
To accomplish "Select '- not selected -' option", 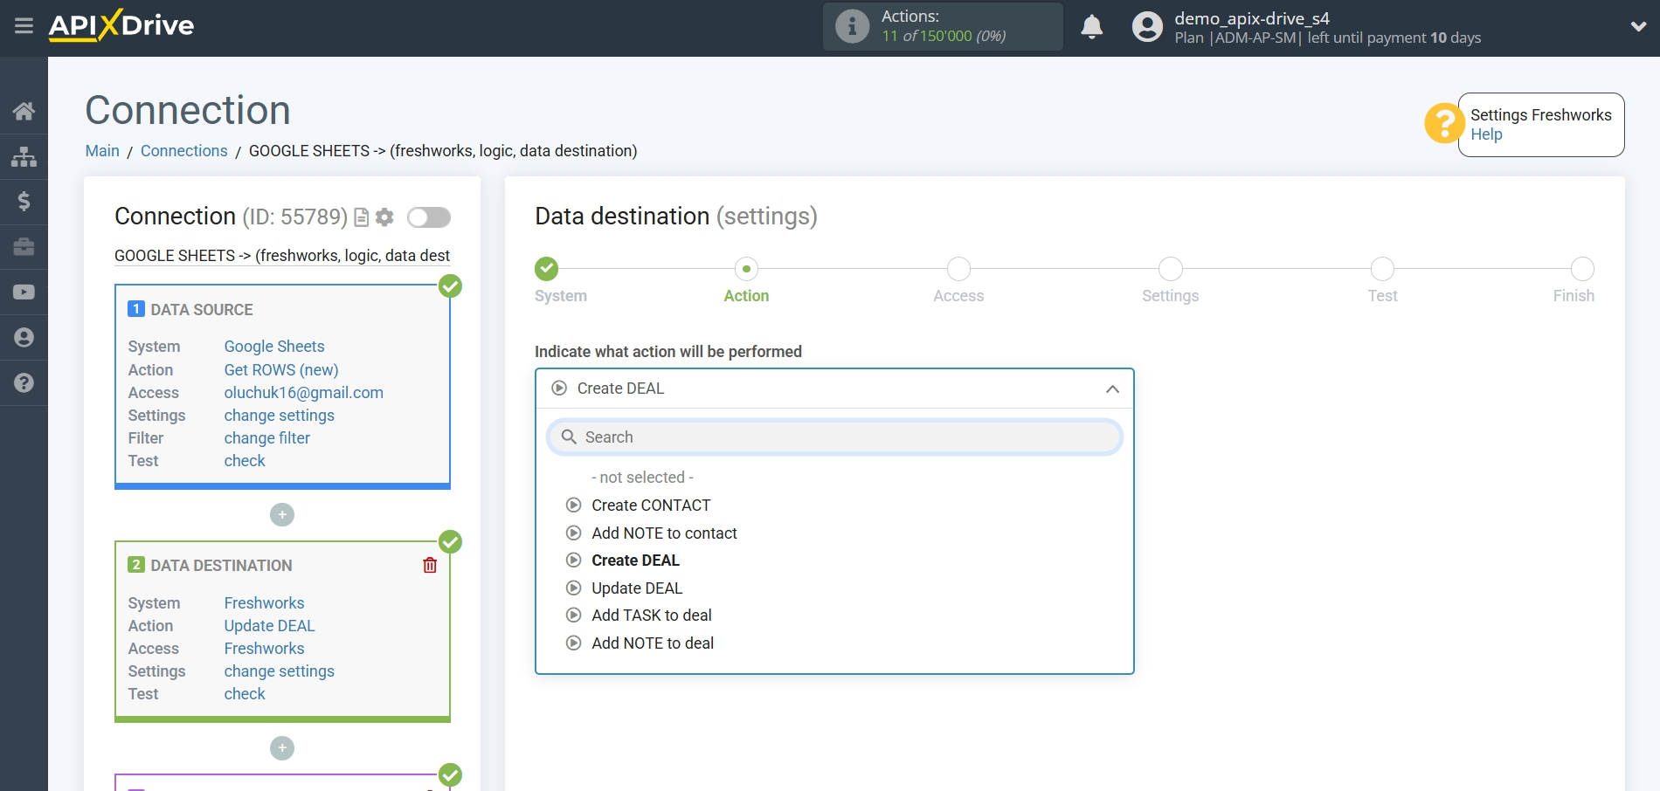I will pyautogui.click(x=642, y=478).
